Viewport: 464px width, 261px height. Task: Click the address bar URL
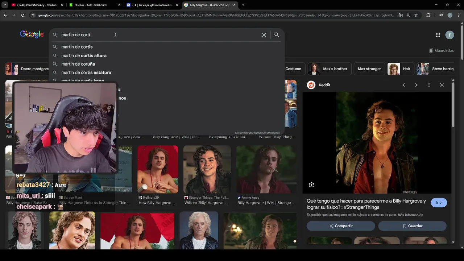pos(216,15)
